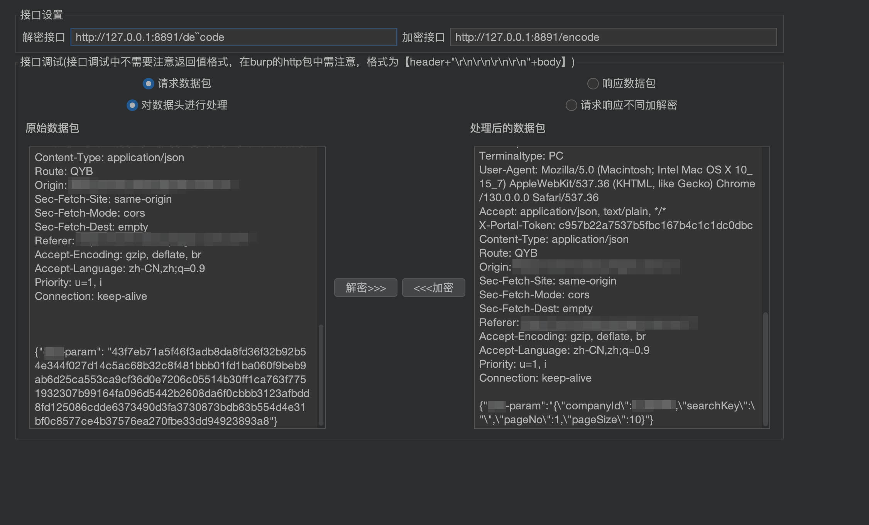869x525 pixels.
Task: Click 'Accept-Encoding: gzip, deflate, br' in processed packet
Action: pyautogui.click(x=562, y=336)
